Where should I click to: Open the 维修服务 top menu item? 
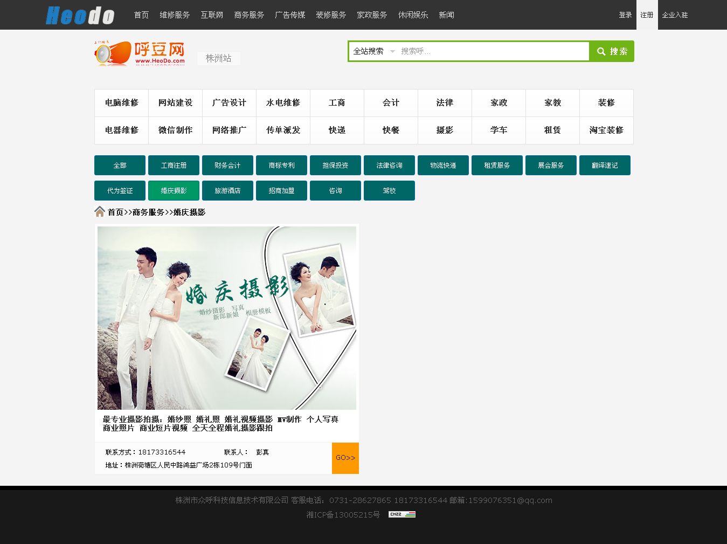coord(175,15)
